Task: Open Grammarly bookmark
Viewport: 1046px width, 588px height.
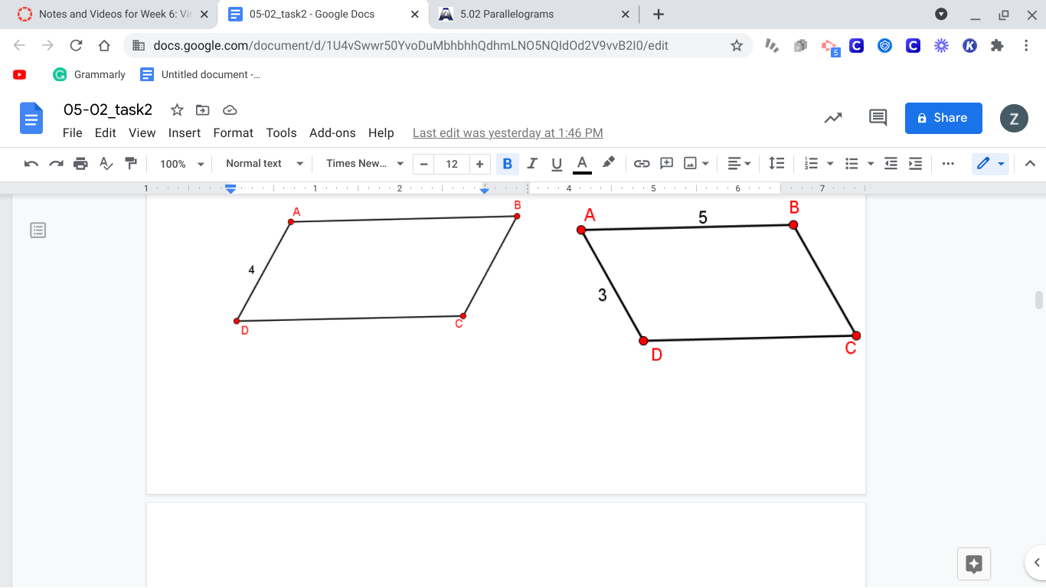Action: [x=90, y=74]
